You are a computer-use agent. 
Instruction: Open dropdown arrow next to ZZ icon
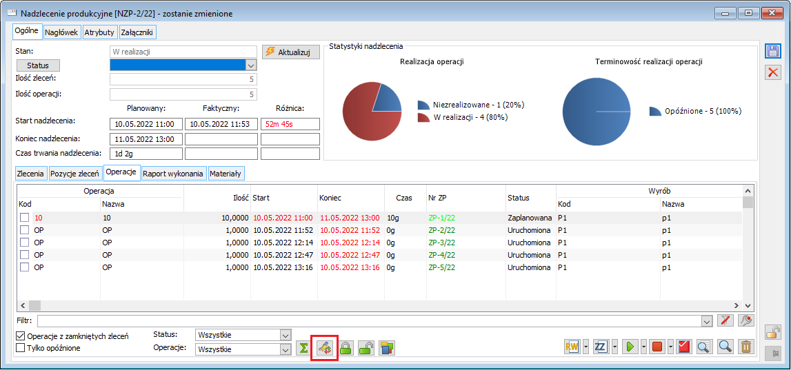(x=614, y=347)
